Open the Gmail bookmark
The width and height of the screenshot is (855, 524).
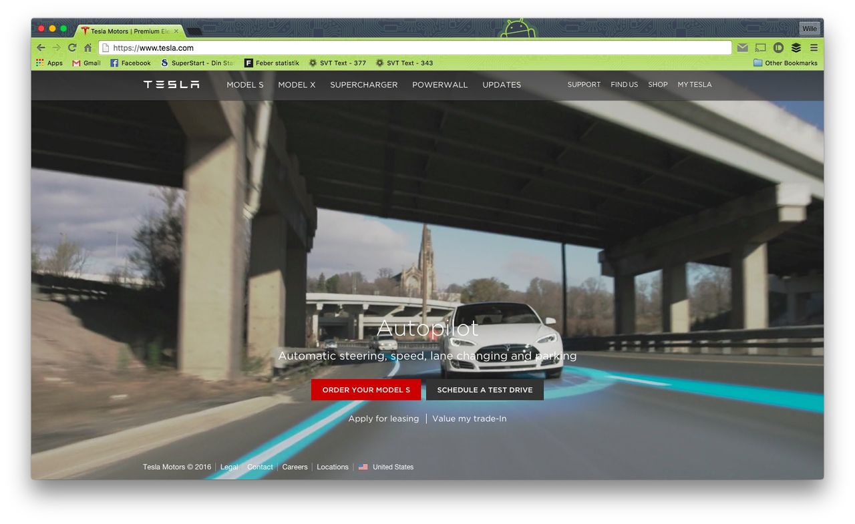[86, 63]
